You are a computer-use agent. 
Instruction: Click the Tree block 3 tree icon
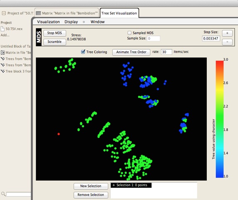pos(2,71)
